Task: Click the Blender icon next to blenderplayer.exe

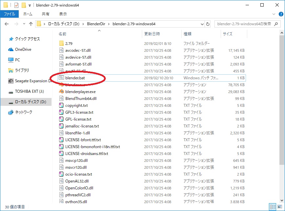Action: 61,92
